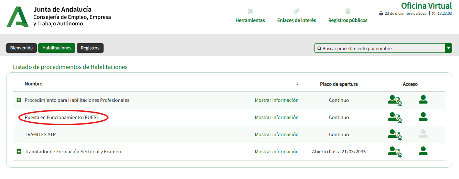Image resolution: width=459 pixels, height=179 pixels.
Task: Open the Herramientas menu
Action: pos(250,16)
